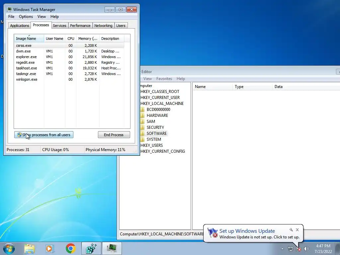
Task: Select the regedit.exe process
Action: [x=69, y=62]
